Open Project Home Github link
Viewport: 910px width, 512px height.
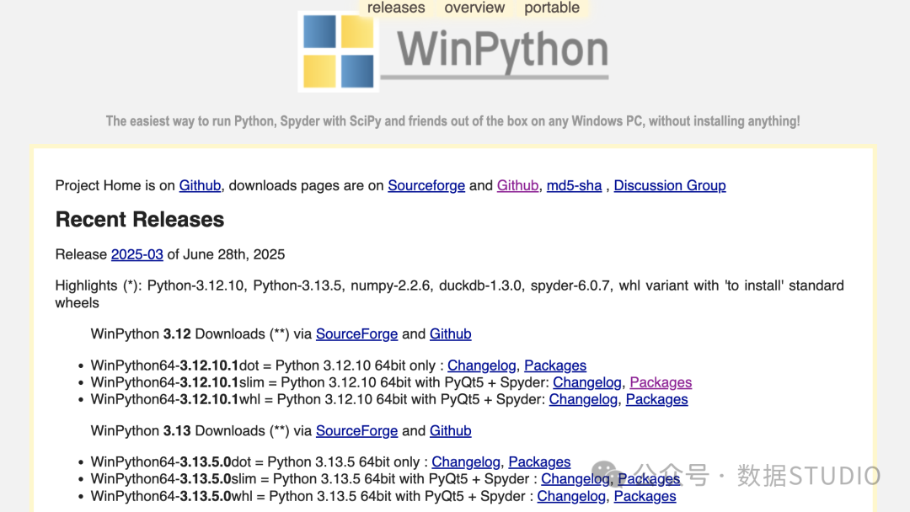point(200,185)
